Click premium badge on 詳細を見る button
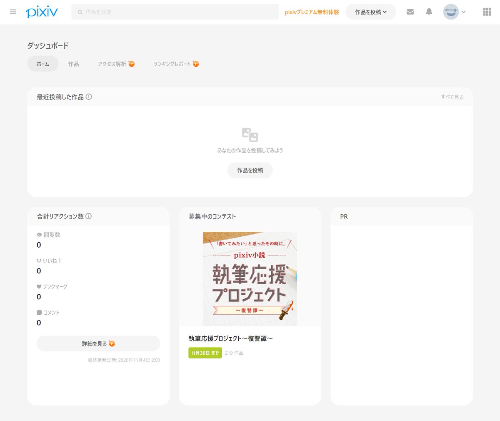This screenshot has width=500, height=421. click(112, 343)
